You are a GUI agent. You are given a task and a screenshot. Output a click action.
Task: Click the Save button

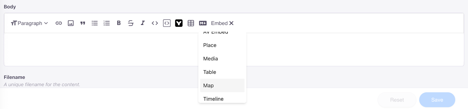437,100
